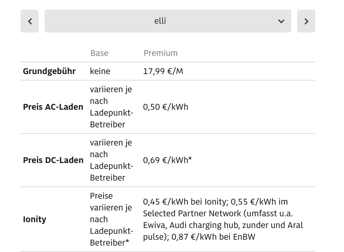Click the 0,50 €/kWh AC price

pyautogui.click(x=166, y=107)
